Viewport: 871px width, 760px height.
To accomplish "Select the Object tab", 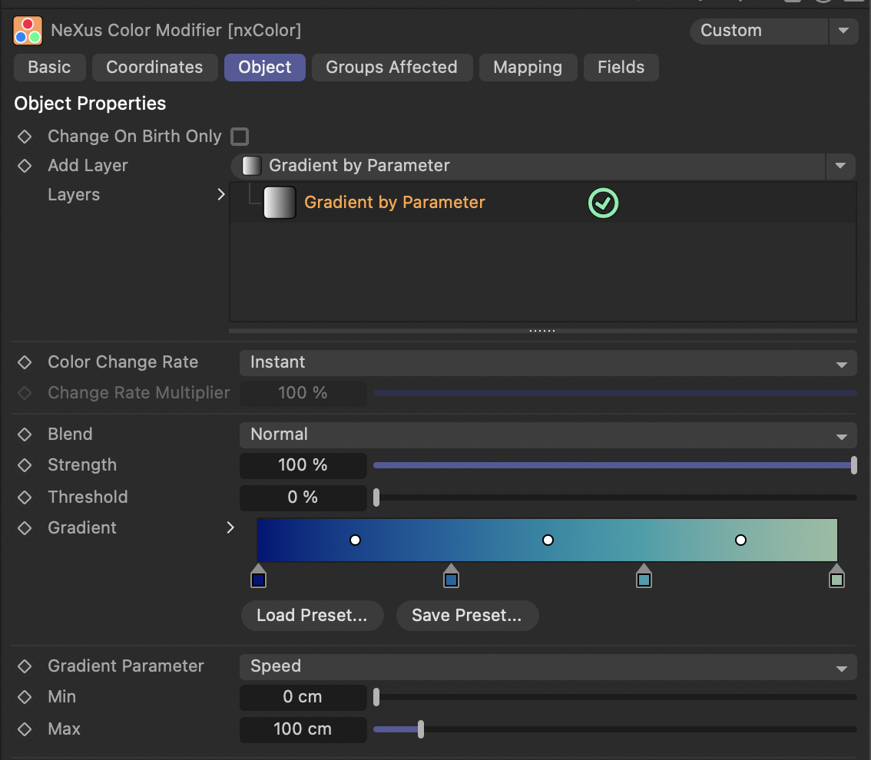I will (265, 68).
